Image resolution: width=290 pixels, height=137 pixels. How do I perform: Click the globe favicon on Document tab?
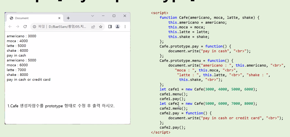pos(11,18)
